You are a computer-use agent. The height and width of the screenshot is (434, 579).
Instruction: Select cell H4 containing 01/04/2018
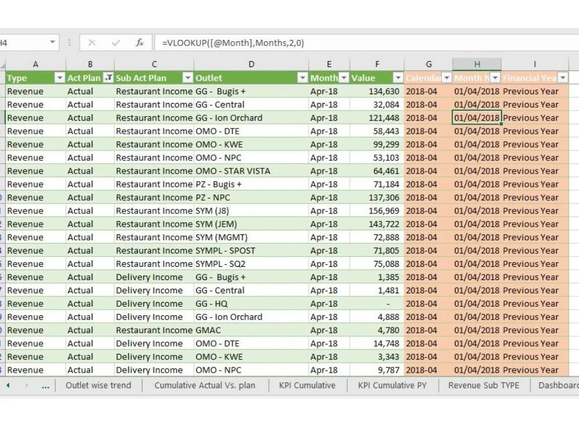pos(477,117)
